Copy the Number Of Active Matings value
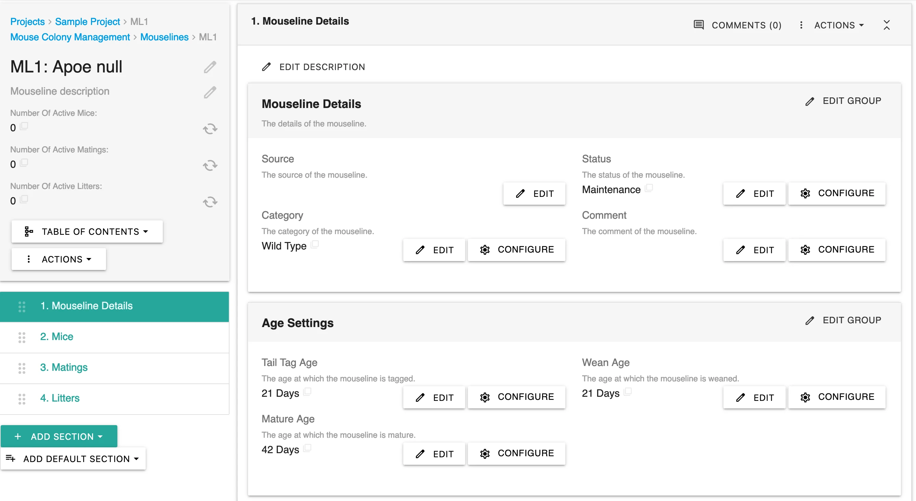Viewport: 916px width, 501px height. pos(24,163)
